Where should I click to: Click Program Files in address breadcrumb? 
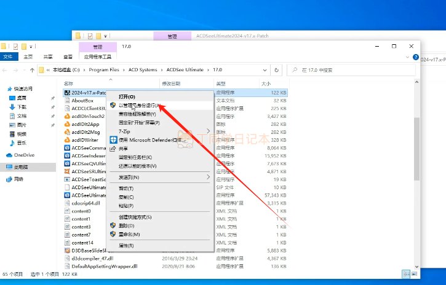coord(104,70)
